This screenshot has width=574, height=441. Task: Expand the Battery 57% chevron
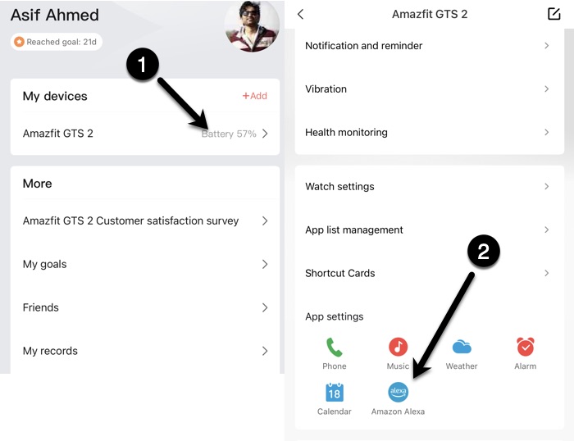click(265, 134)
